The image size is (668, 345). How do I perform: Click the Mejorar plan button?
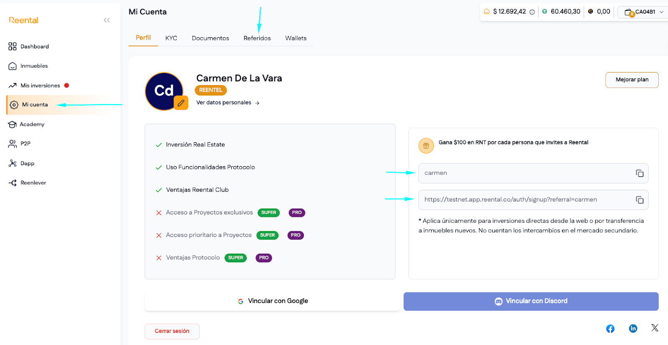[x=632, y=80]
